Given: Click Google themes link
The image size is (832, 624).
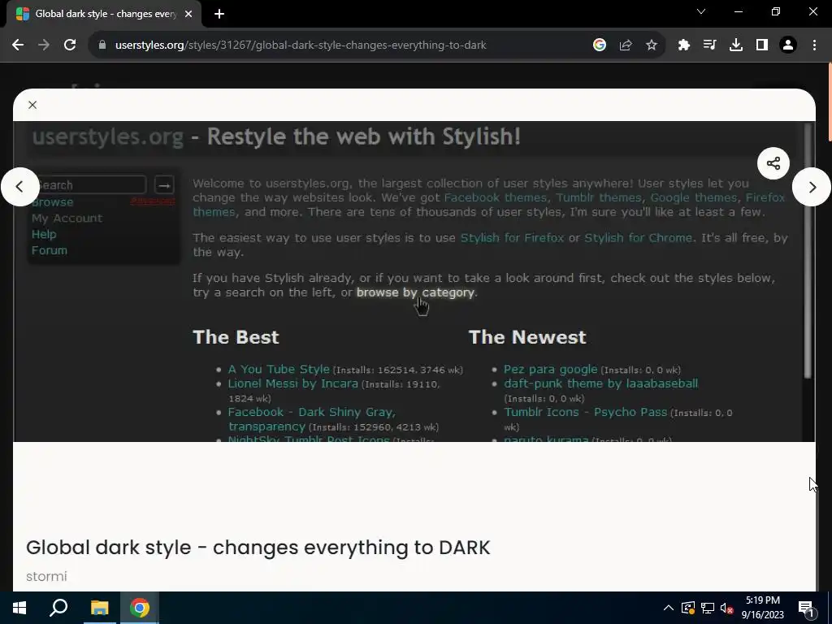Looking at the screenshot, I should pyautogui.click(x=694, y=197).
